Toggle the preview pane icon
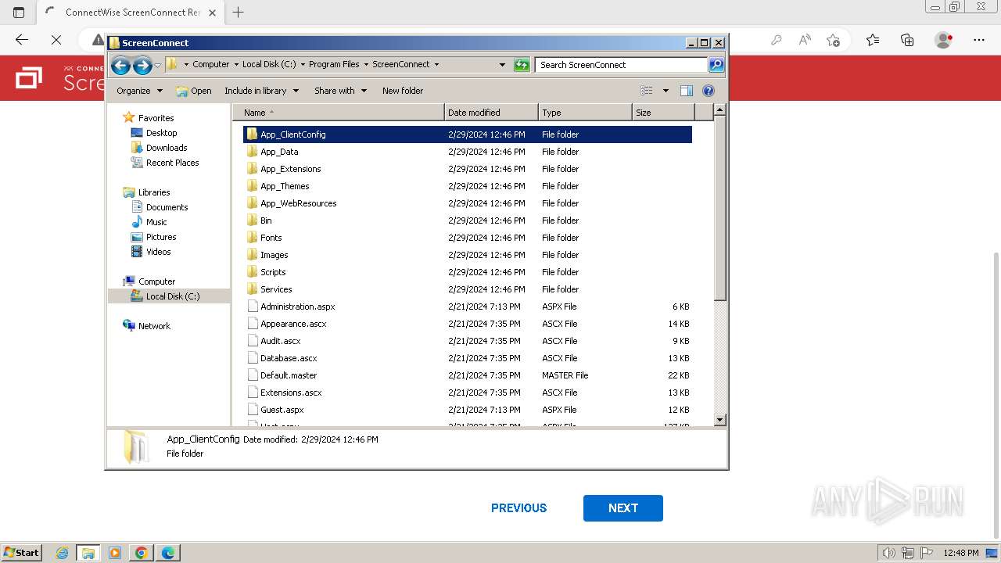This screenshot has width=1001, height=563. [x=687, y=91]
